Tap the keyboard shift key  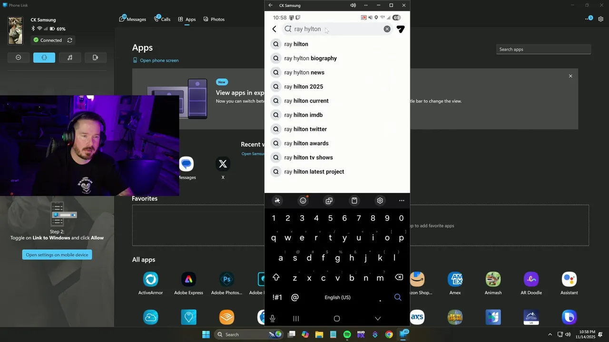pyautogui.click(x=276, y=277)
